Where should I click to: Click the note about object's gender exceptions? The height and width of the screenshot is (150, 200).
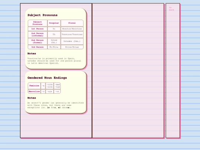point(56,105)
